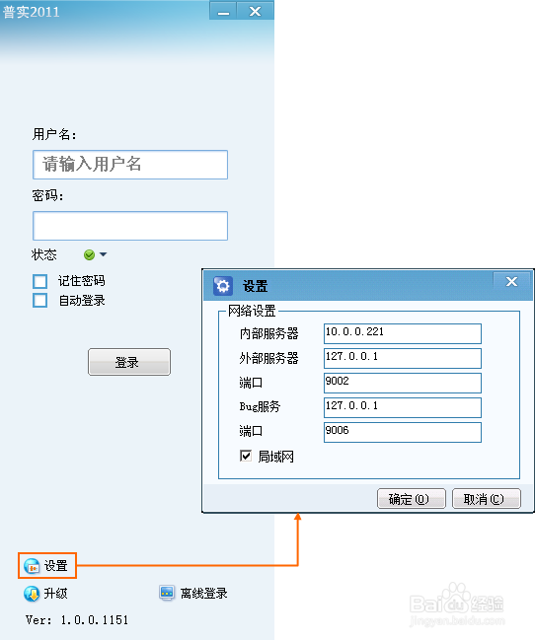Click the Bug服务 label
535x640 pixels.
[260, 406]
